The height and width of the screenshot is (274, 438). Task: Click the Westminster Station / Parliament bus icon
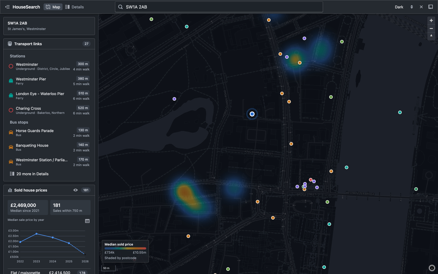click(11, 162)
